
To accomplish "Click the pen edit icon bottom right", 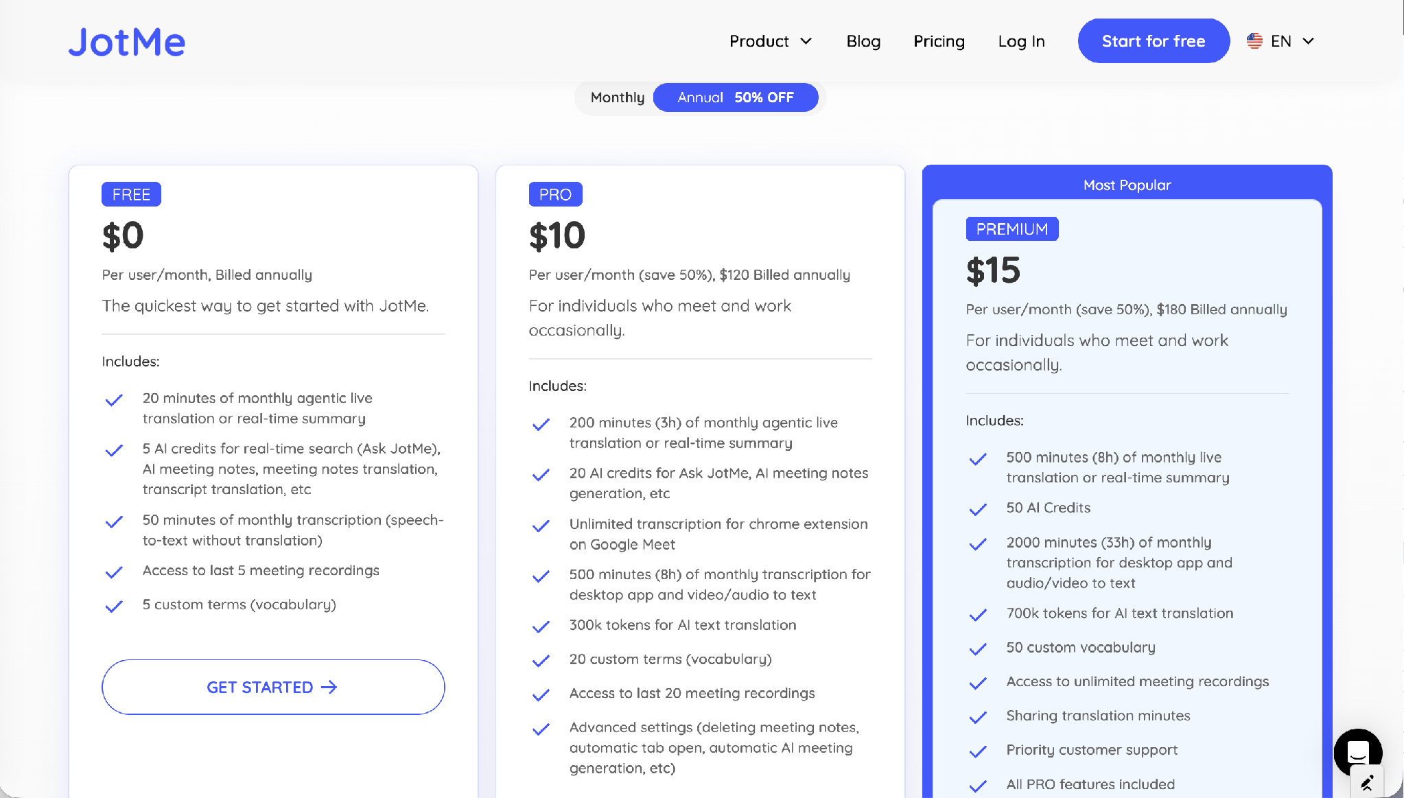I will coord(1367,782).
